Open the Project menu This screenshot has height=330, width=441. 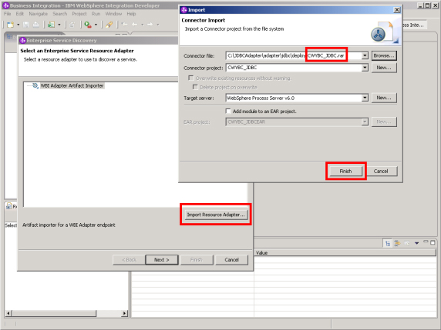click(x=79, y=14)
